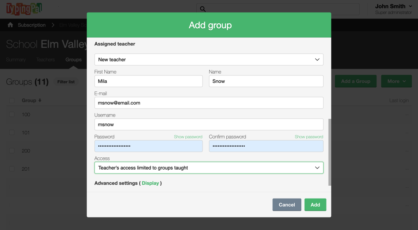Open the More dropdown button

click(396, 81)
